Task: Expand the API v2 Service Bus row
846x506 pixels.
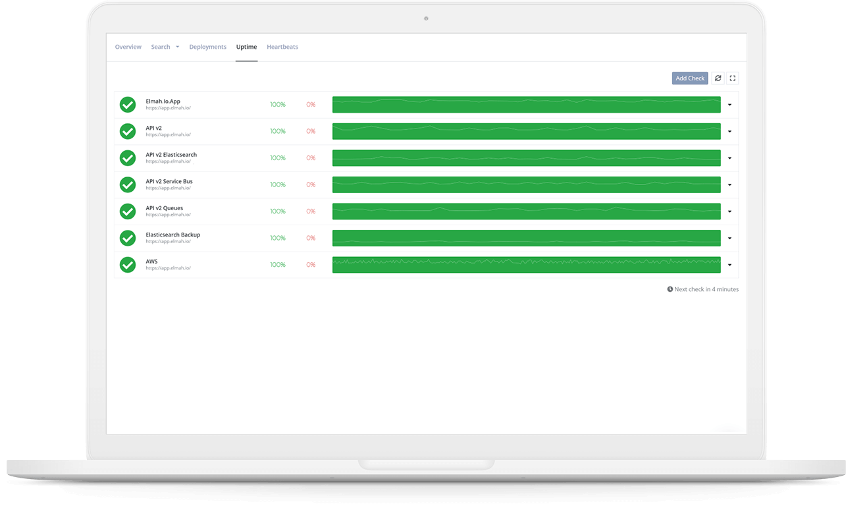Action: point(729,184)
